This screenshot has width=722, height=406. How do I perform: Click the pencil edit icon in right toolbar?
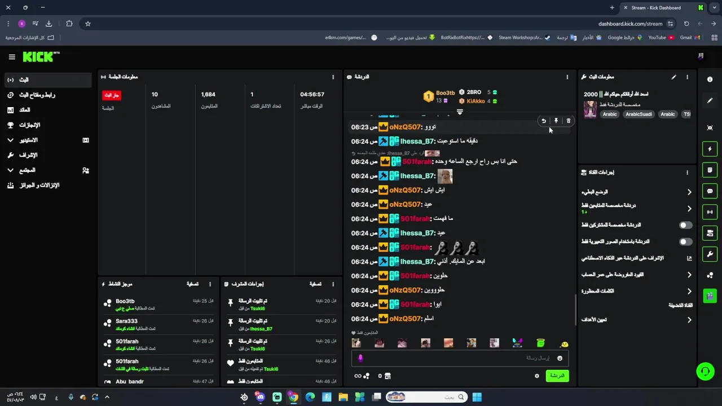click(x=710, y=100)
